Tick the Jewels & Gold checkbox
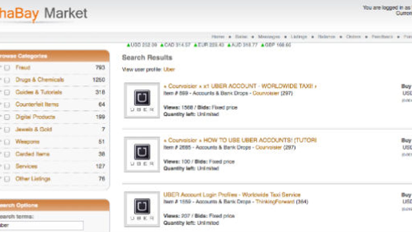Image resolution: width=412 pixels, height=232 pixels. click(7, 129)
